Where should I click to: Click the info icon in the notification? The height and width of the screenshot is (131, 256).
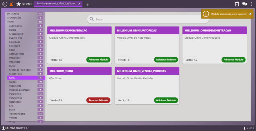point(206,14)
